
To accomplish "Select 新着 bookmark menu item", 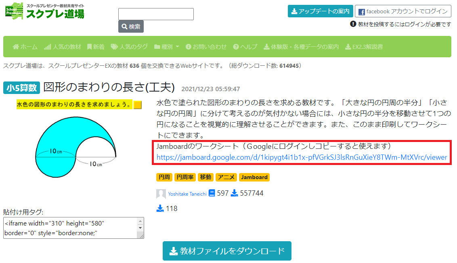I will 96,47.
